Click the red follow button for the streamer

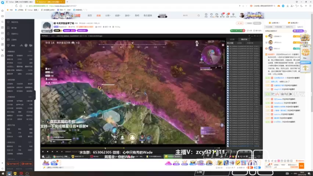[240, 23]
